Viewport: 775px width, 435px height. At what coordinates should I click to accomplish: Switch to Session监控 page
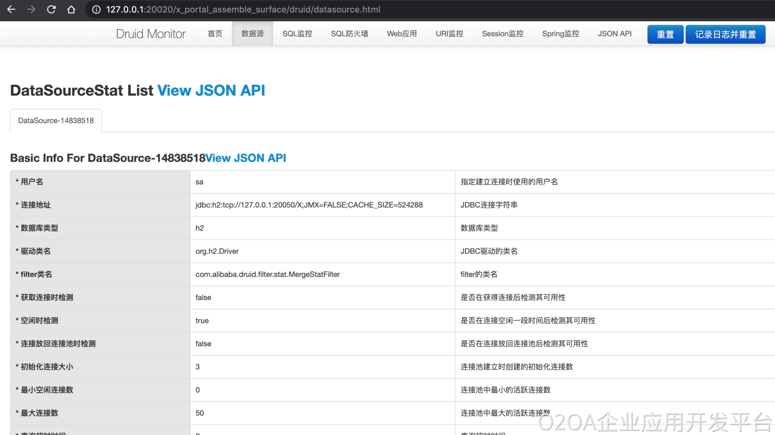pos(502,34)
